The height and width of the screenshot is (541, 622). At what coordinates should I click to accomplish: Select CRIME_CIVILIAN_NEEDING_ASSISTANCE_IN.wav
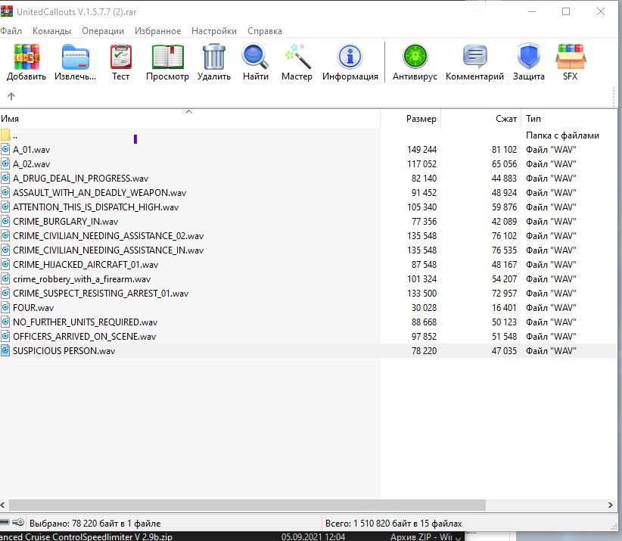tap(108, 250)
